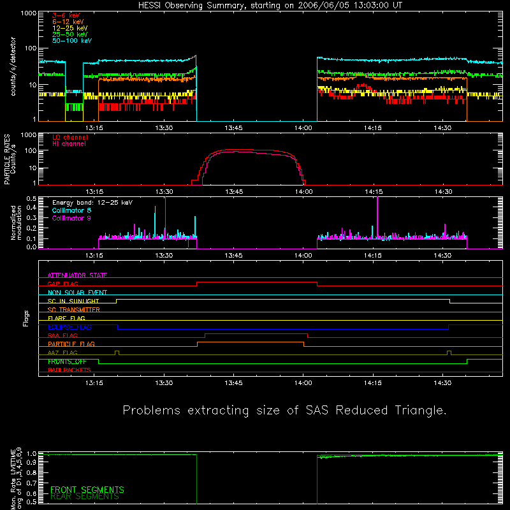Select the Collimator 9 legend entry
Screen dimensions: 510x510
point(71,218)
